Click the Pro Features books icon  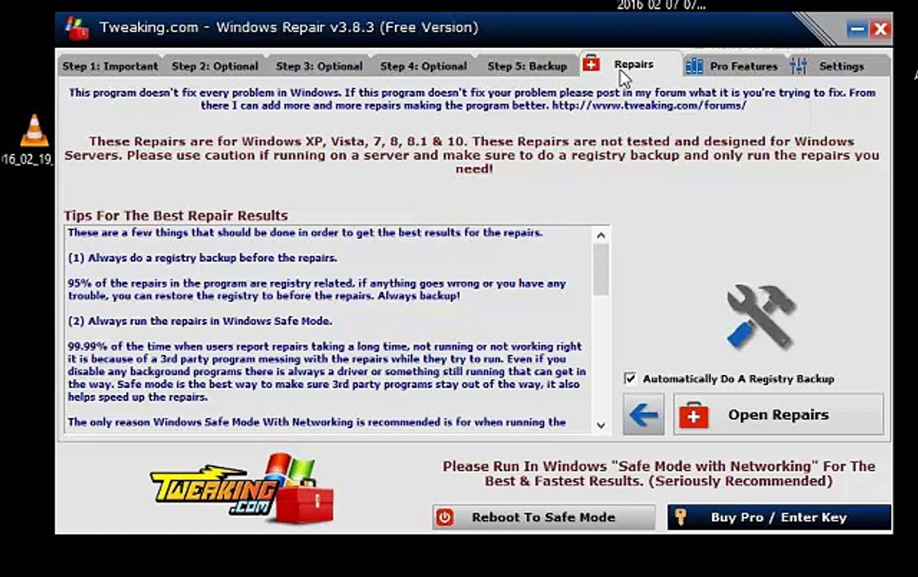pos(694,67)
